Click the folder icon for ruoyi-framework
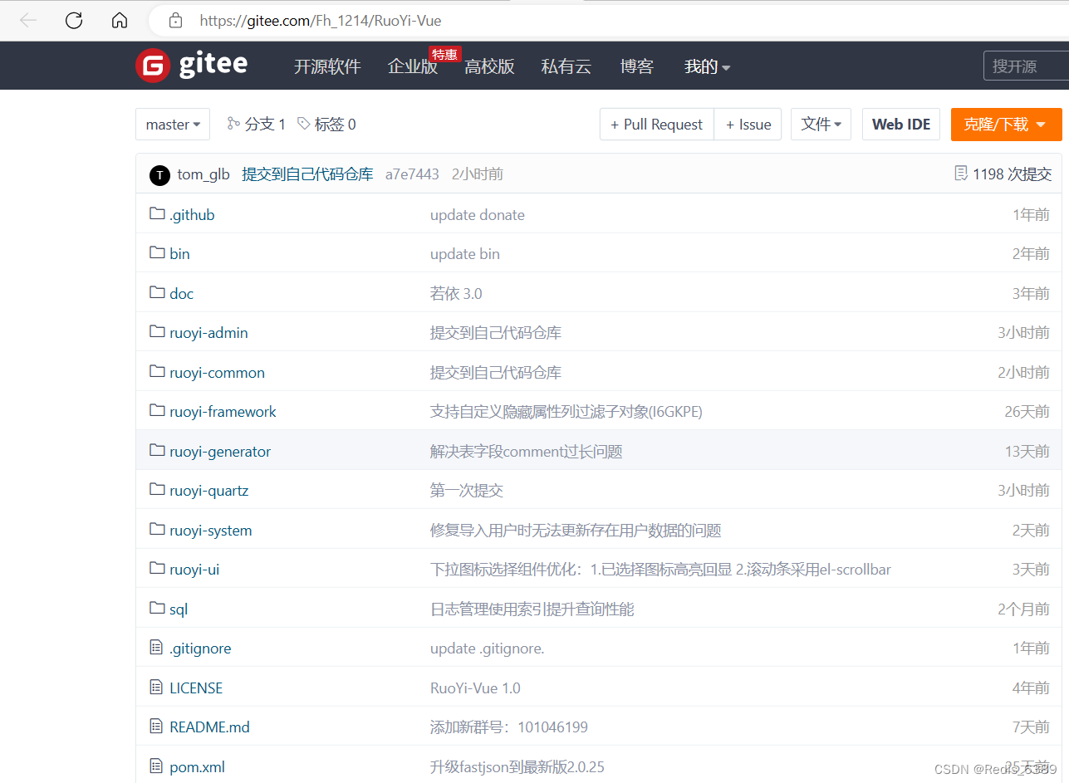1069x783 pixels. pos(157,410)
